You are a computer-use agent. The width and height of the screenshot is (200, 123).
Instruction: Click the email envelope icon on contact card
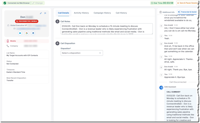[14, 28]
